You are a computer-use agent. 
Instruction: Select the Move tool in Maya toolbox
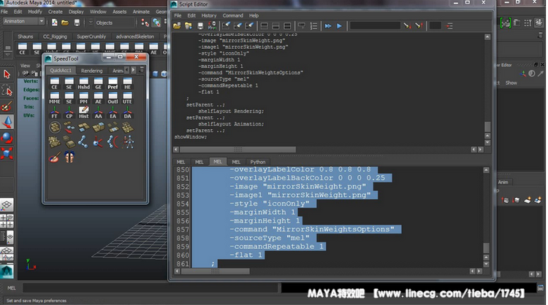click(x=7, y=122)
